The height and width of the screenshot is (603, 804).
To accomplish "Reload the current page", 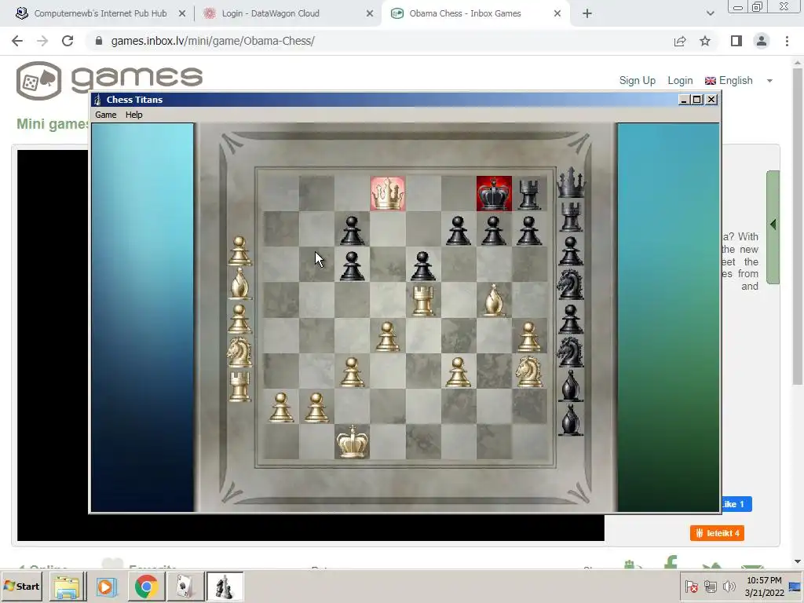I will coord(68,41).
